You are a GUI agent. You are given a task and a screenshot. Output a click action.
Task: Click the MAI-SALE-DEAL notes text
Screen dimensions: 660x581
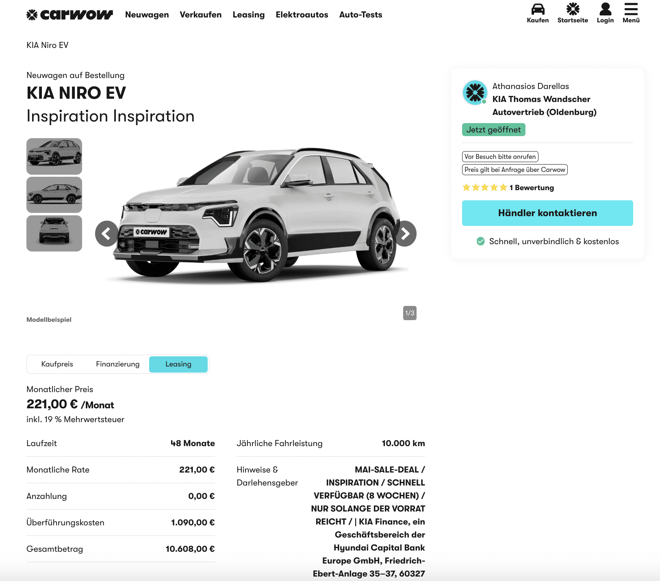click(369, 522)
